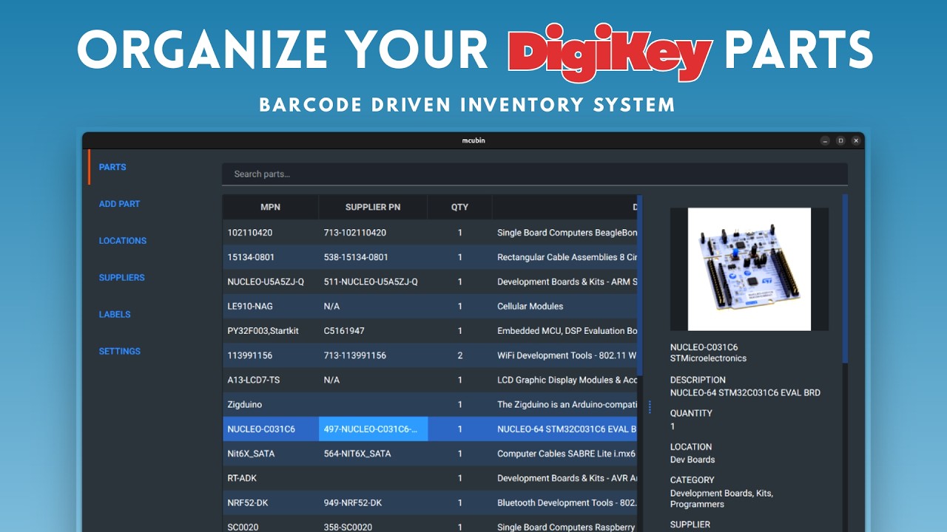Click Bluetooth Development Tools description
Image resolution: width=947 pixels, height=532 pixels.
pyautogui.click(x=565, y=502)
